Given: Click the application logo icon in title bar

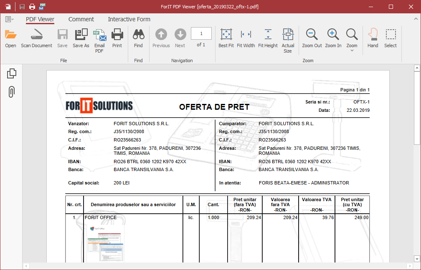Looking at the screenshot, I should (8, 6).
